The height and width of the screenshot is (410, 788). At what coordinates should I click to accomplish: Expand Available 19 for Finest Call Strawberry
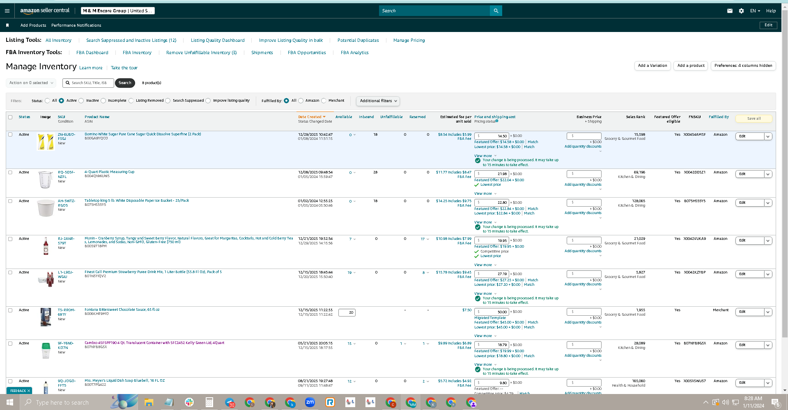351,273
